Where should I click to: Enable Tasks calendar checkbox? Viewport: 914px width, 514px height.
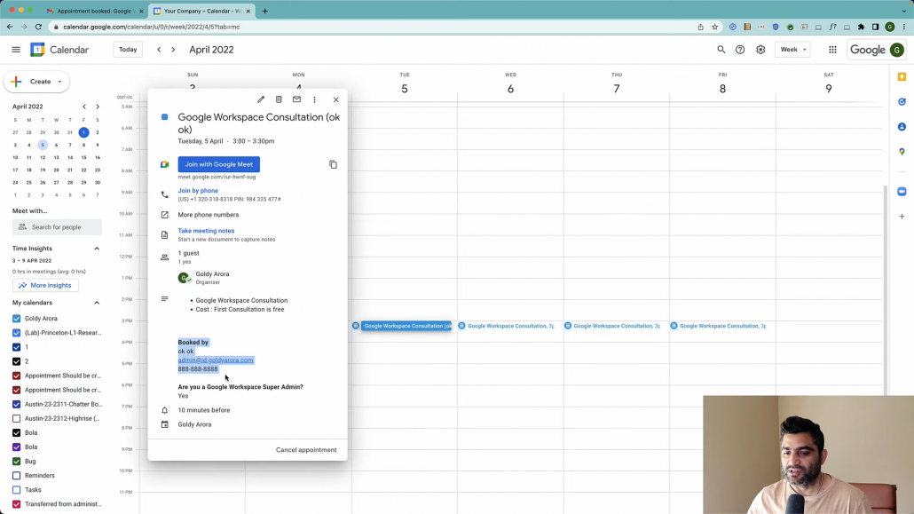point(16,490)
